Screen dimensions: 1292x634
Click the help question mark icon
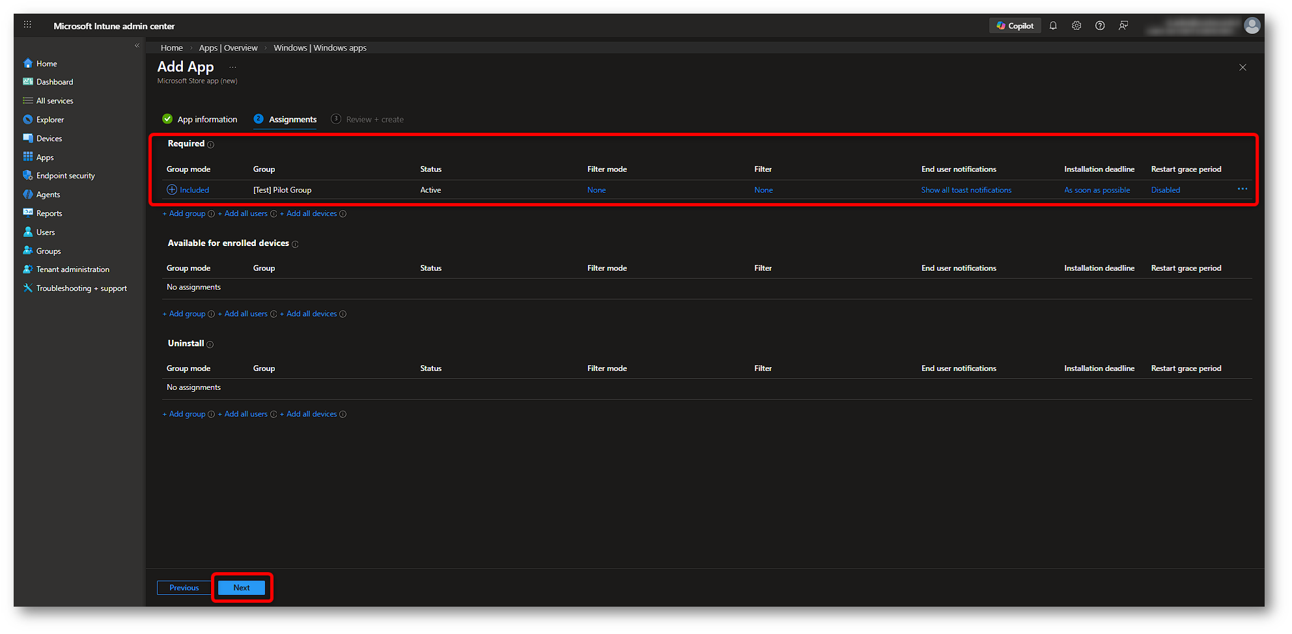click(x=1100, y=26)
